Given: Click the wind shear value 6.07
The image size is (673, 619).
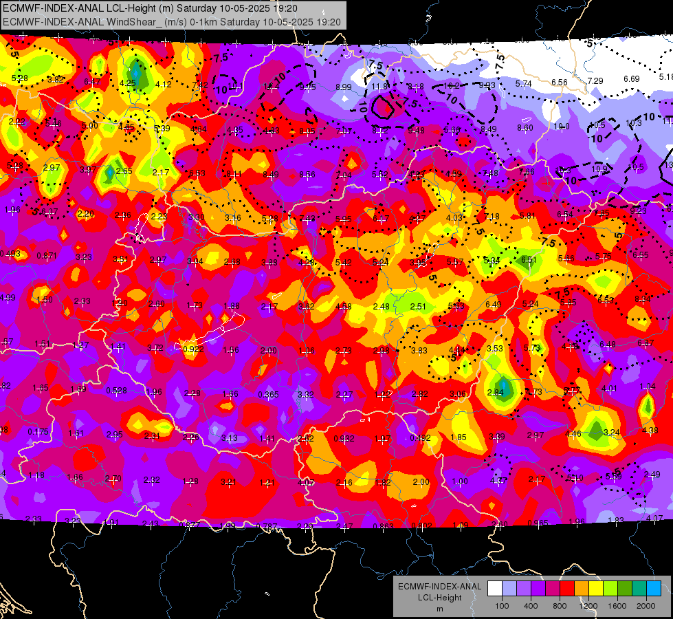Looking at the screenshot, I should click(x=49, y=211).
